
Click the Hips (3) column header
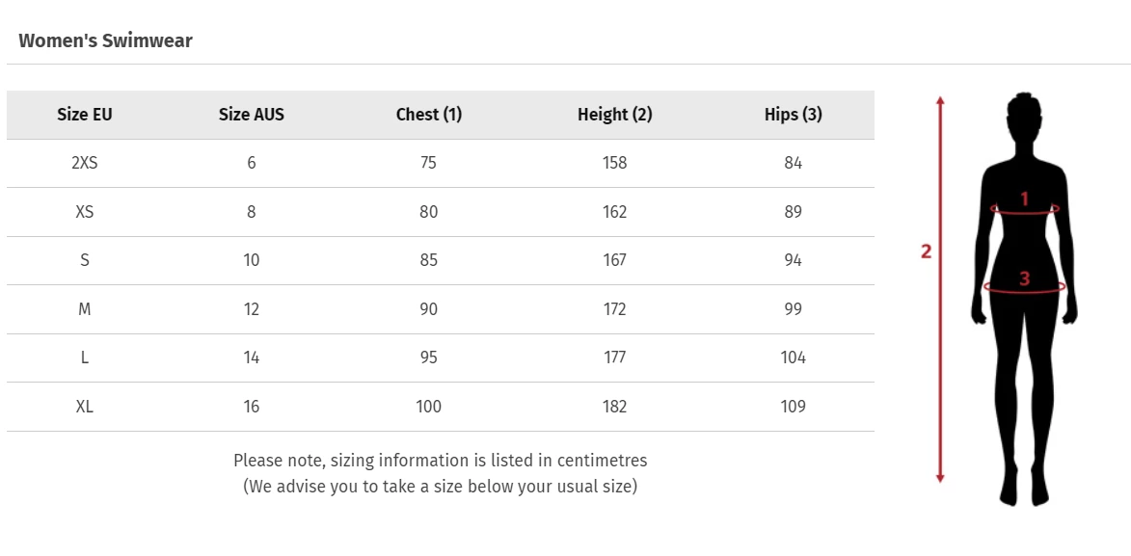point(793,115)
